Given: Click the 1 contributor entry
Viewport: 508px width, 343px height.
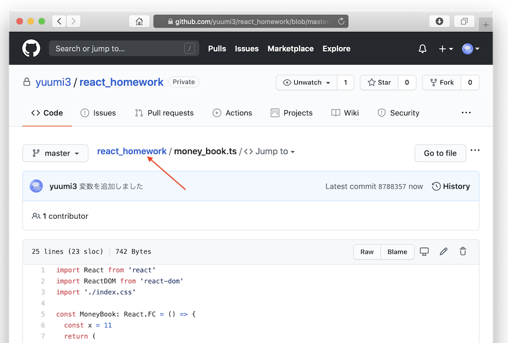Looking at the screenshot, I should point(60,216).
